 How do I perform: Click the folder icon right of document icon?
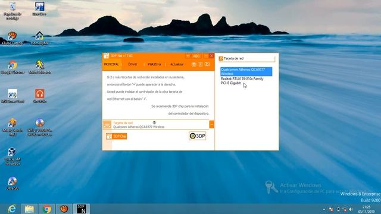[x=207, y=64]
